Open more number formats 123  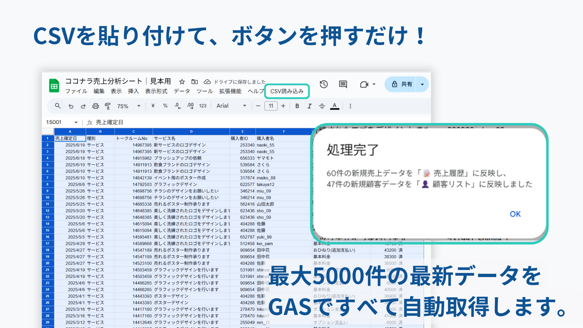point(203,106)
